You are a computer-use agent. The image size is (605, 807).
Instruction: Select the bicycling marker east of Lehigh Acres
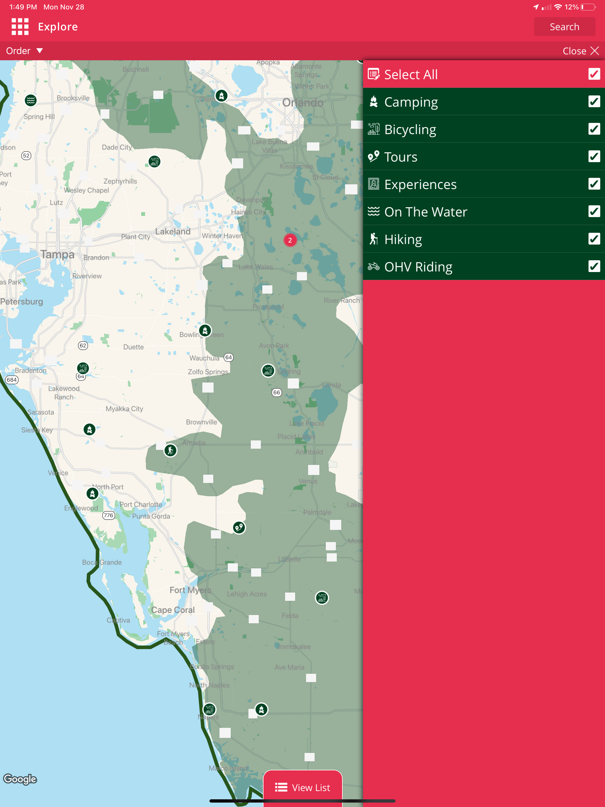click(322, 598)
